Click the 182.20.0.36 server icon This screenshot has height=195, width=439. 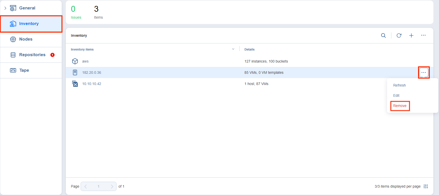click(75, 72)
